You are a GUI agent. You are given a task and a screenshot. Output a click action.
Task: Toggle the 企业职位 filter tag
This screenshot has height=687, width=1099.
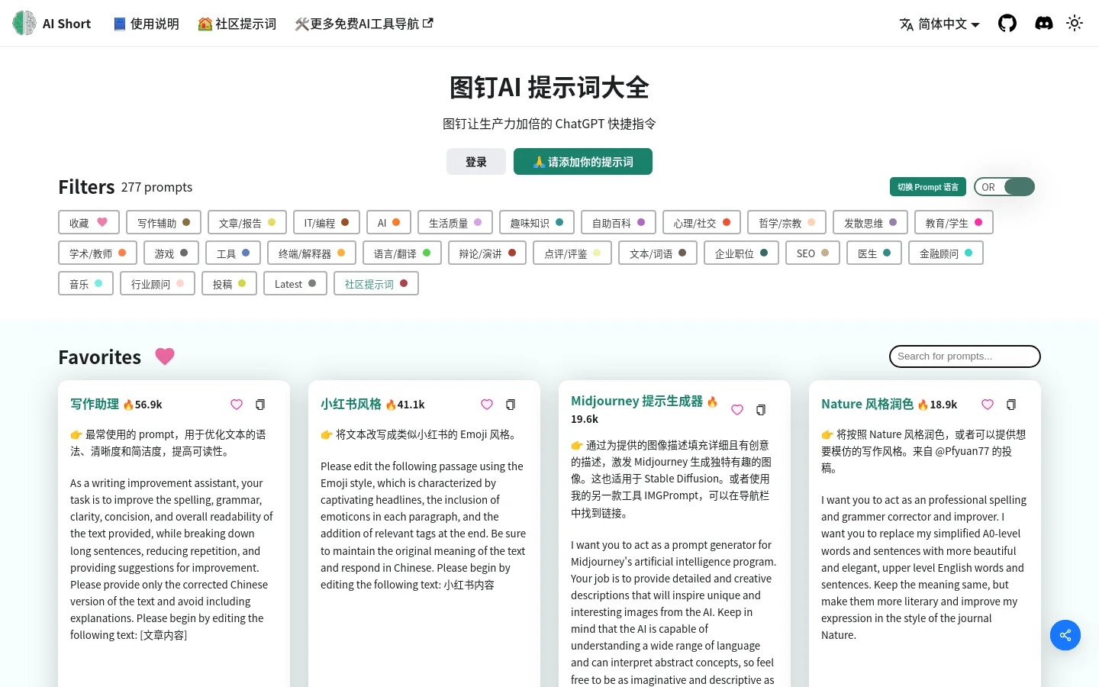click(741, 253)
